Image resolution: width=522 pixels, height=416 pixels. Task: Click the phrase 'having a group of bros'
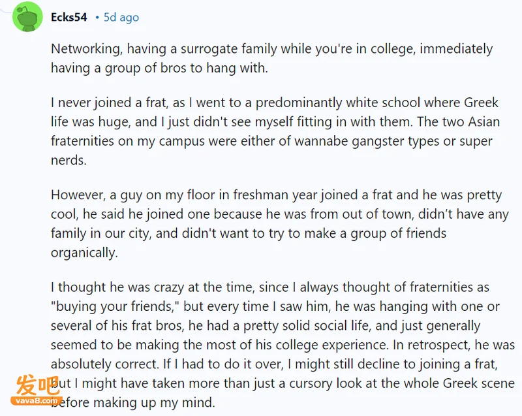[119, 68]
